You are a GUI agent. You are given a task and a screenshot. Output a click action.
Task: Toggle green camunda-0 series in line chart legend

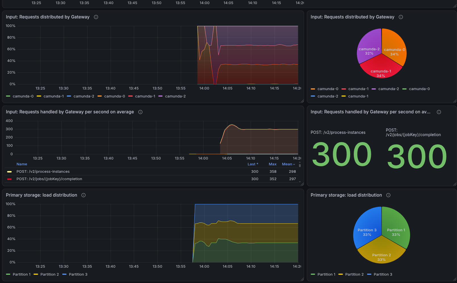[x=23, y=96]
